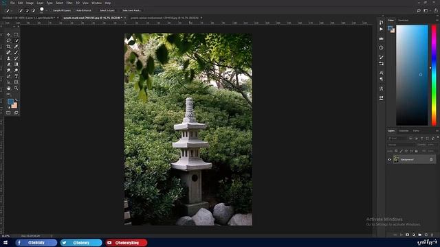Click the foreground color swatch in toolbox
The height and width of the screenshot is (247, 440).
(x=10, y=102)
